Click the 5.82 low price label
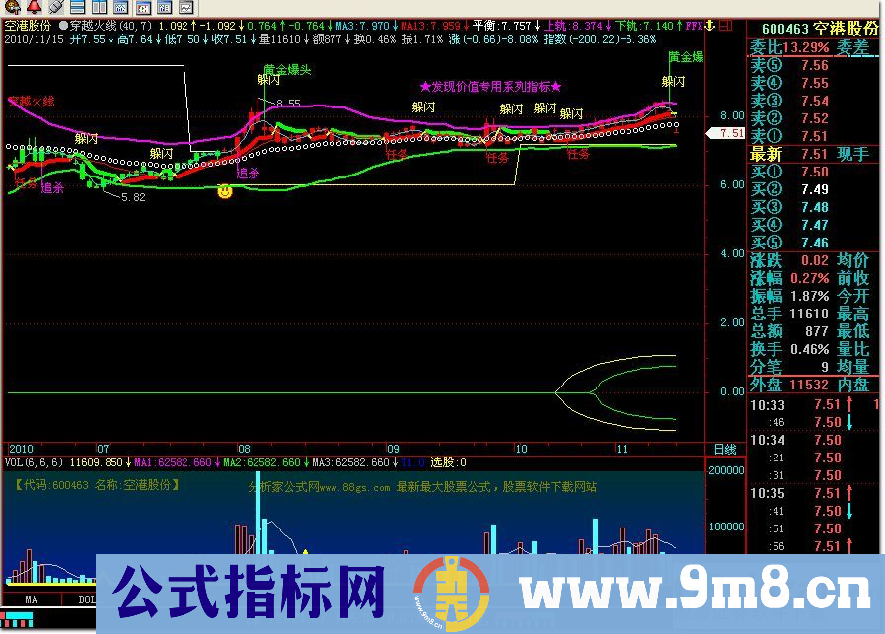This screenshot has height=634, width=885. pos(133,197)
